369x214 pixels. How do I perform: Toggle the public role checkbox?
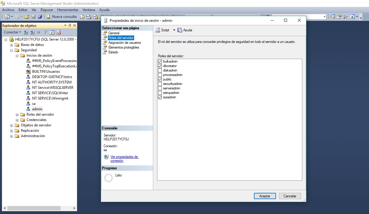tap(160, 79)
